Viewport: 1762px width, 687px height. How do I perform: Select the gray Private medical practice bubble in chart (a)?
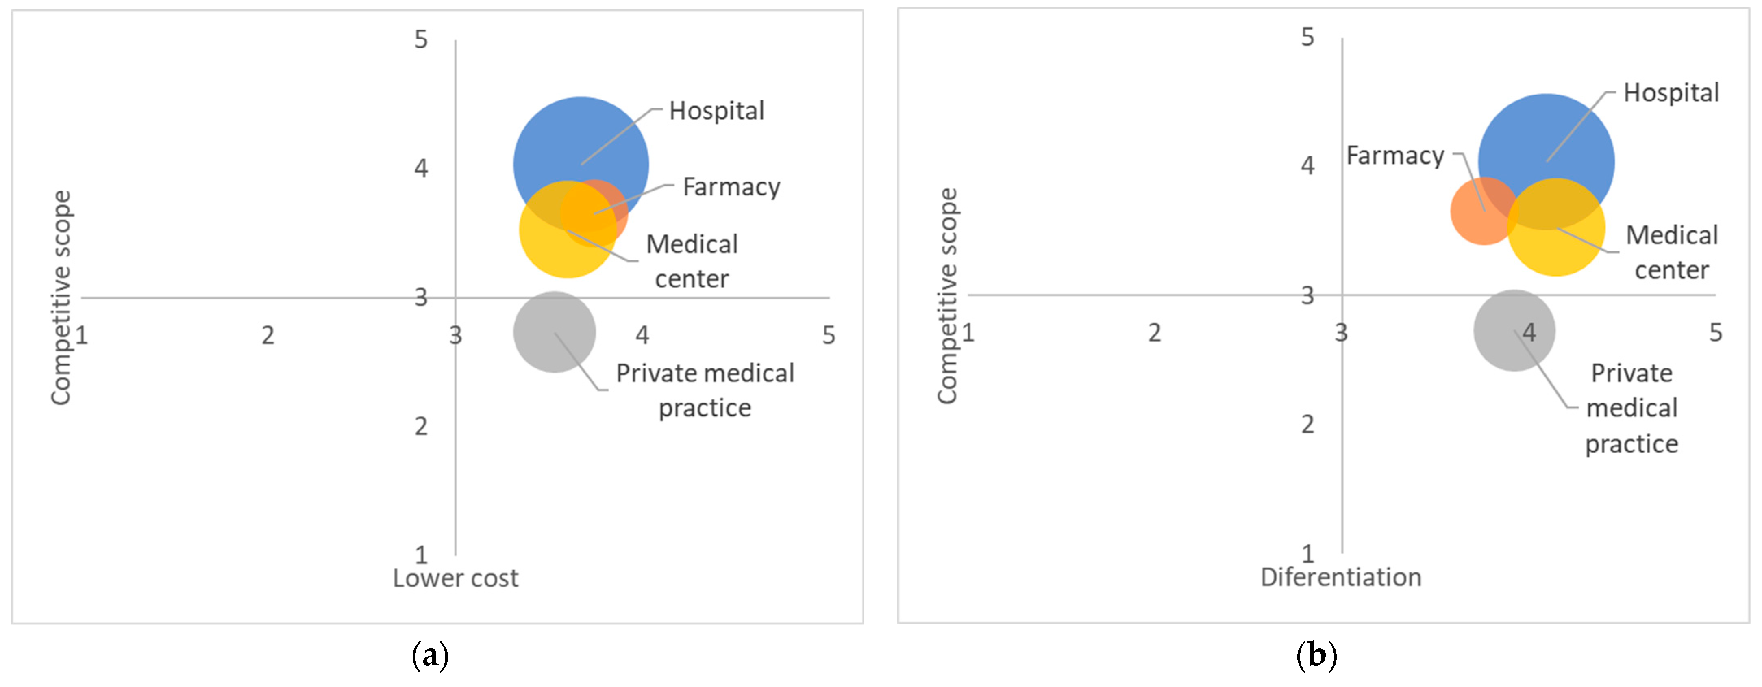(x=555, y=332)
